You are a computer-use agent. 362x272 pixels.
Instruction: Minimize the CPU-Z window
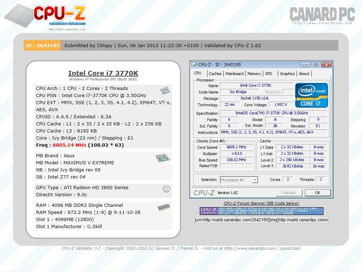pos(305,65)
